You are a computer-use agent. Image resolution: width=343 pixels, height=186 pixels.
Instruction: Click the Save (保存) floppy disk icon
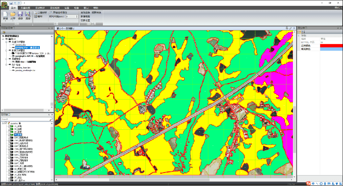pos(20,14)
